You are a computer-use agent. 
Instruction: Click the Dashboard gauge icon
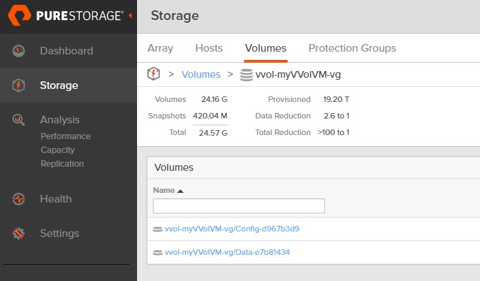tap(19, 51)
